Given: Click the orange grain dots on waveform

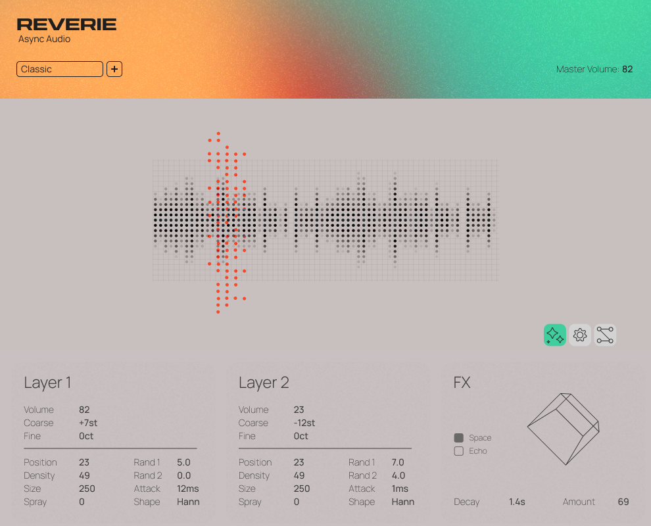Looking at the screenshot, I should coord(226,221).
